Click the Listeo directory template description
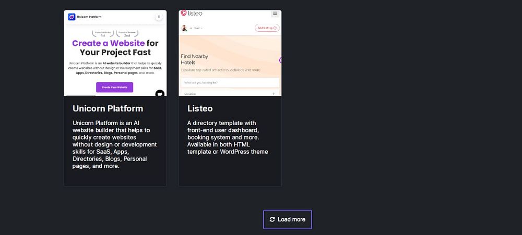This screenshot has height=235, width=522. click(x=228, y=137)
